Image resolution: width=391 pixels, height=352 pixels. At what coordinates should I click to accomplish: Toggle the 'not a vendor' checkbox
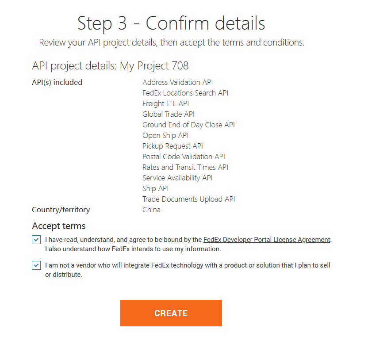(x=36, y=265)
